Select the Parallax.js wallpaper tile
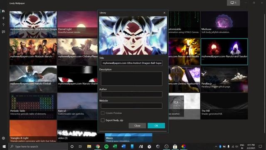266x150 pixels. (224, 79)
